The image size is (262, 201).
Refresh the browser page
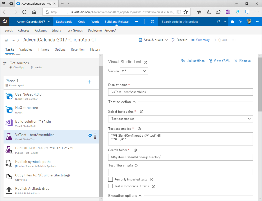coord(24,12)
